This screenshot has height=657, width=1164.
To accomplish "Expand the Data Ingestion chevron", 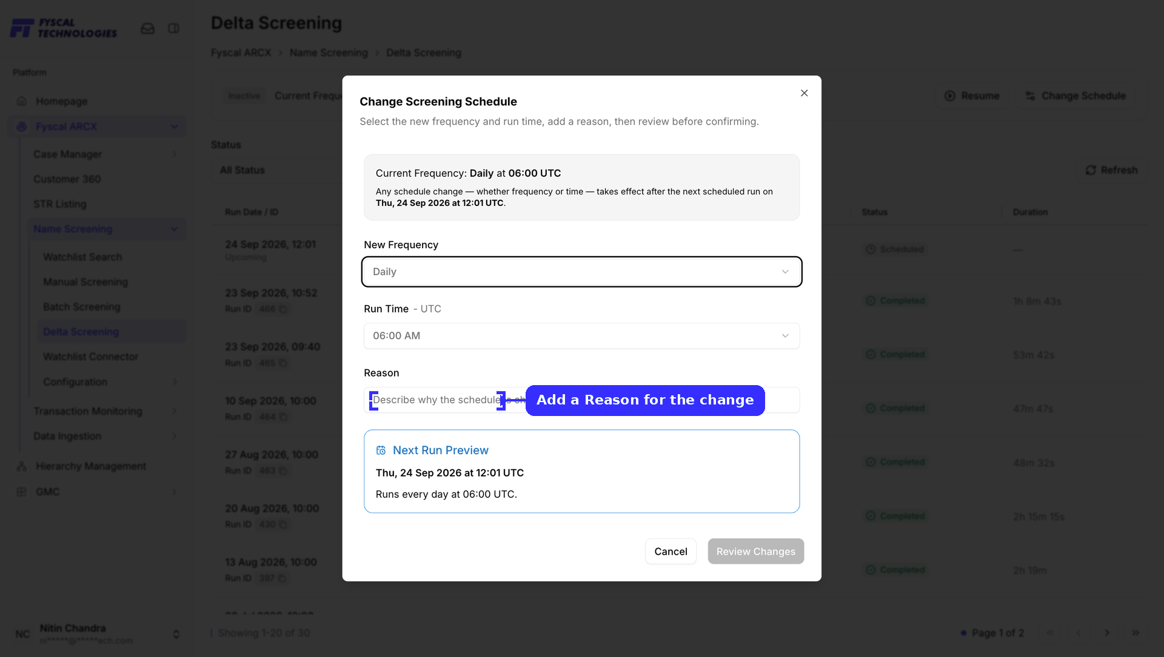I will tap(175, 436).
